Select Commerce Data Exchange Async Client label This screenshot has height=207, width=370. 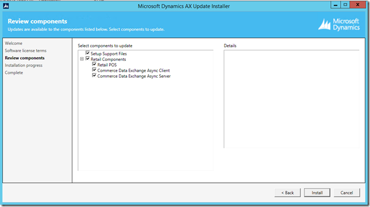tap(133, 71)
